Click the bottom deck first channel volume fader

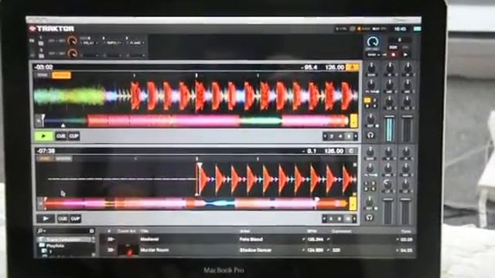coord(388,211)
